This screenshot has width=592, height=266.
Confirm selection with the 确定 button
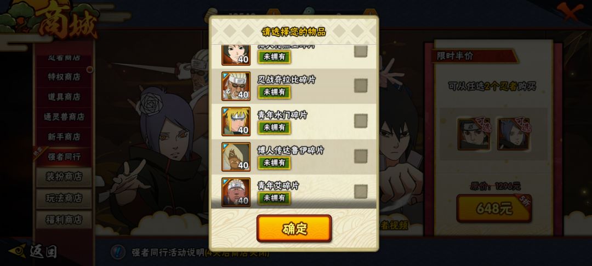294,228
